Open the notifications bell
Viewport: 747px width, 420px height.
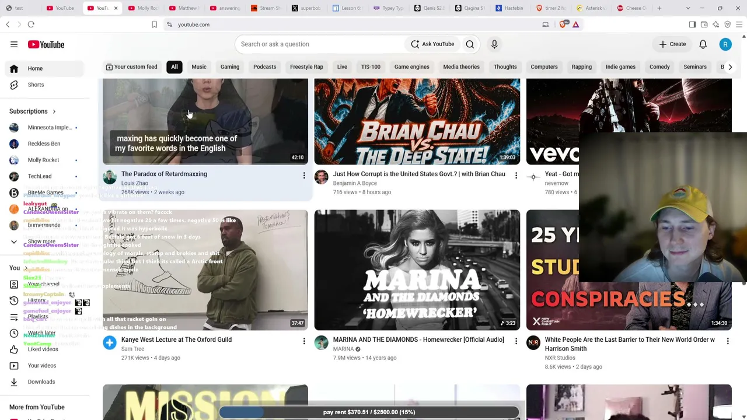point(703,44)
